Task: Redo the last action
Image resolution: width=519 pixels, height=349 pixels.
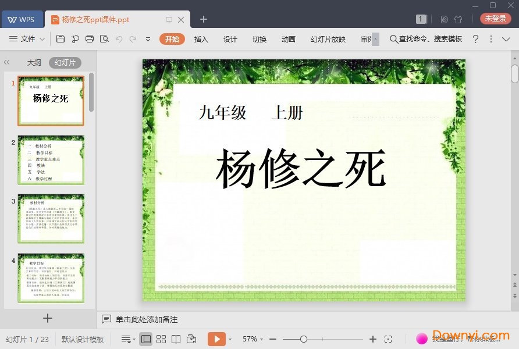Action: point(133,39)
